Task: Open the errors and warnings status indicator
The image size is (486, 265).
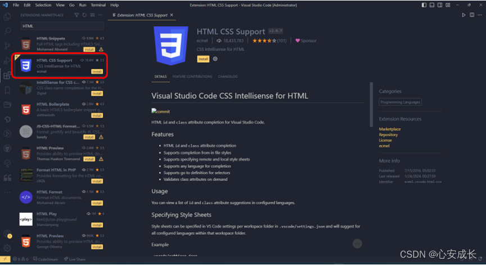Action: [x=20, y=259]
